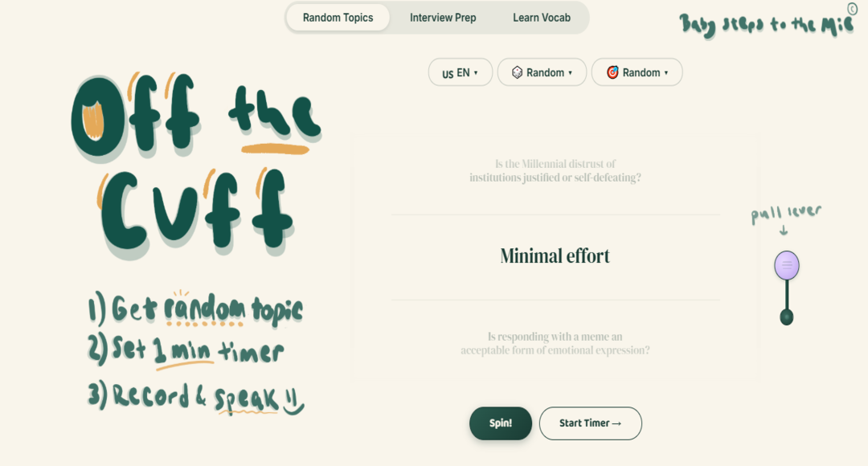Viewport: 868px width, 466px height.
Task: Click the Off the Cuff title graphic
Action: coord(197,165)
